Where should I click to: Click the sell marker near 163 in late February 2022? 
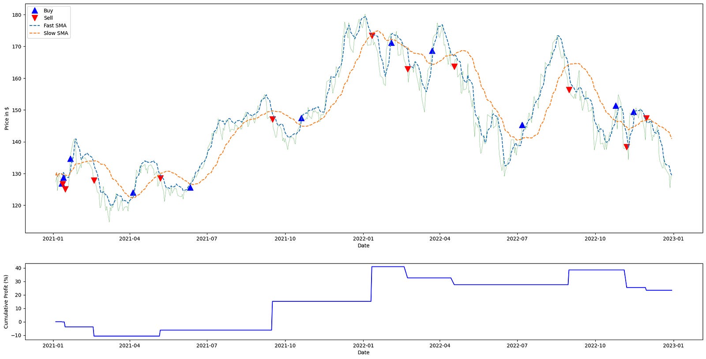408,69
